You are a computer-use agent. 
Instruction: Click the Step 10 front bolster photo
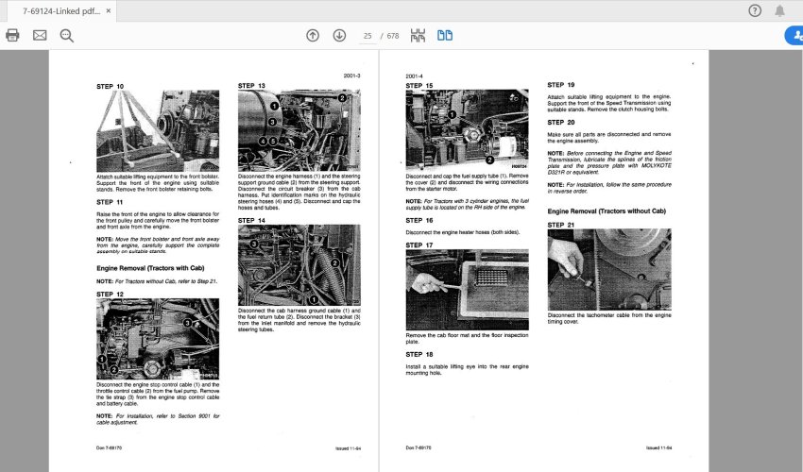(157, 131)
